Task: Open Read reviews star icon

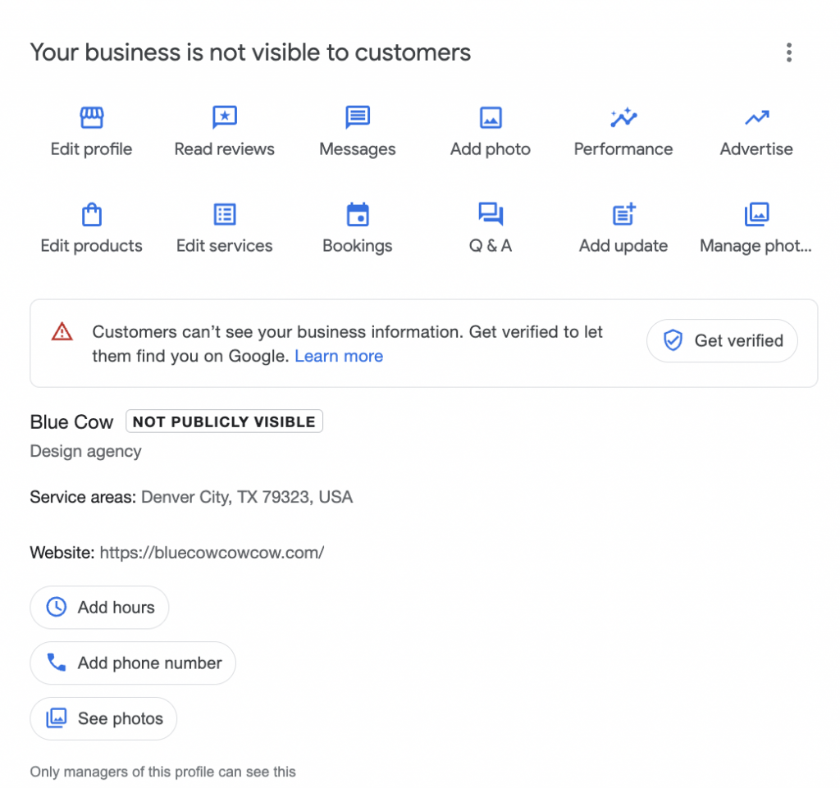Action: pos(224,118)
